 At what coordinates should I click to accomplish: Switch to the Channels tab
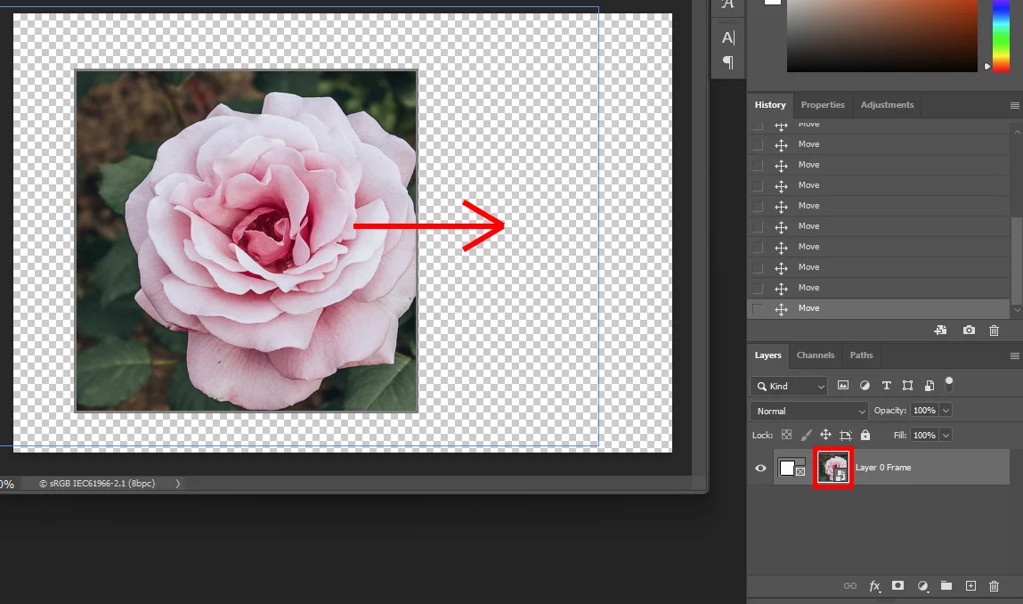815,355
